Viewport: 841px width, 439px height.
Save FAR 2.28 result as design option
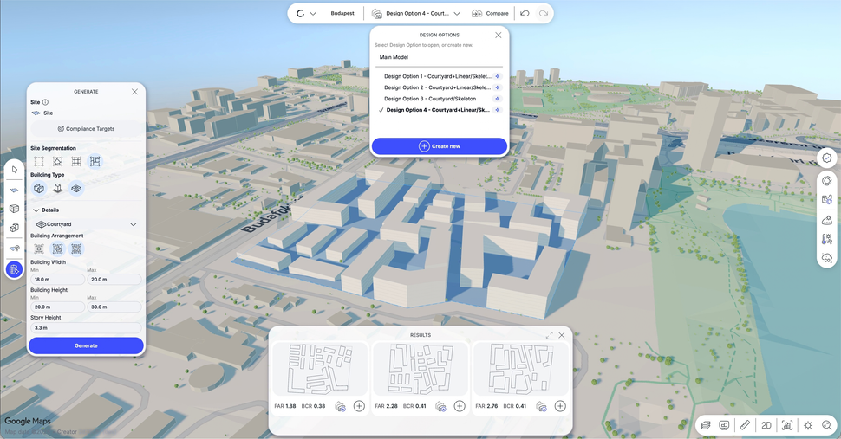pos(440,406)
